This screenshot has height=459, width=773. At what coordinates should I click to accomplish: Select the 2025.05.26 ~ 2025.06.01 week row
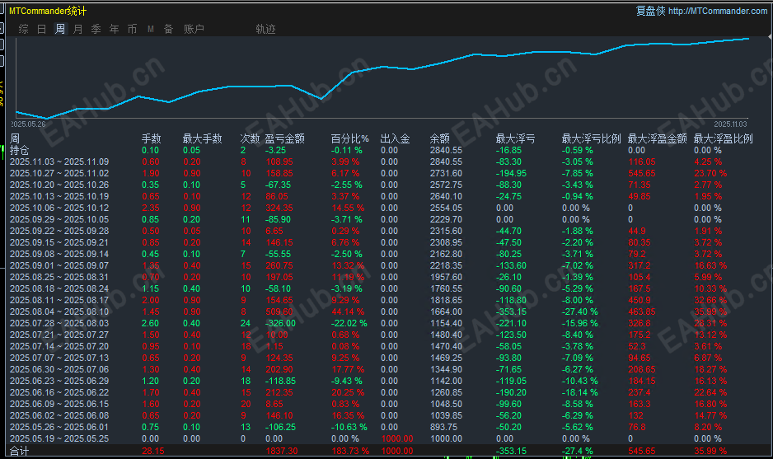point(387,427)
